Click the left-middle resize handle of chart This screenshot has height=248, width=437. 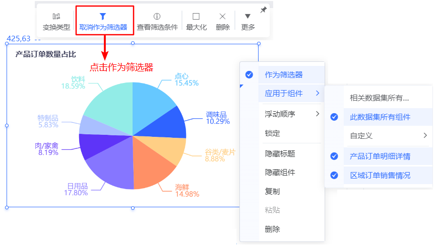7,126
